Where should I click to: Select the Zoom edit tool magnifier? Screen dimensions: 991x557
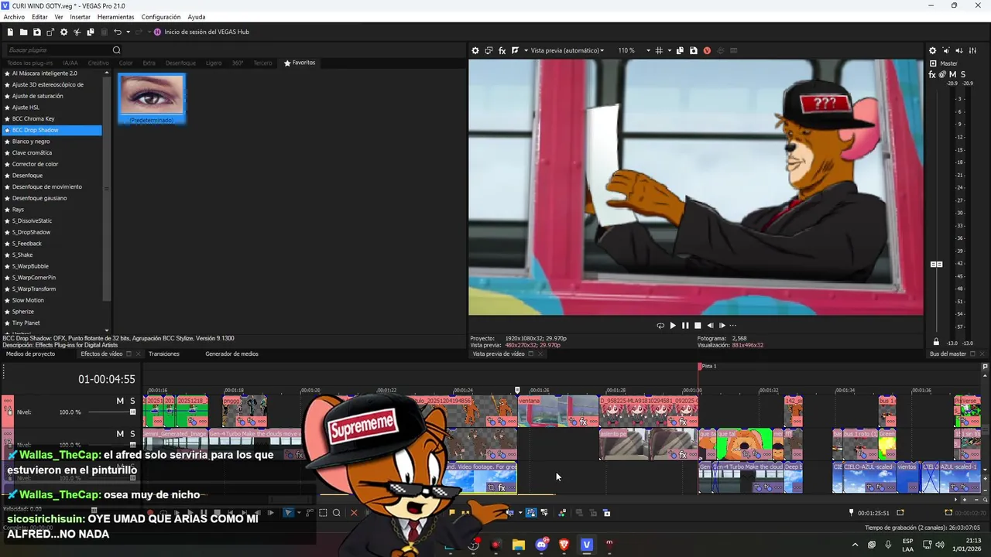tap(336, 513)
